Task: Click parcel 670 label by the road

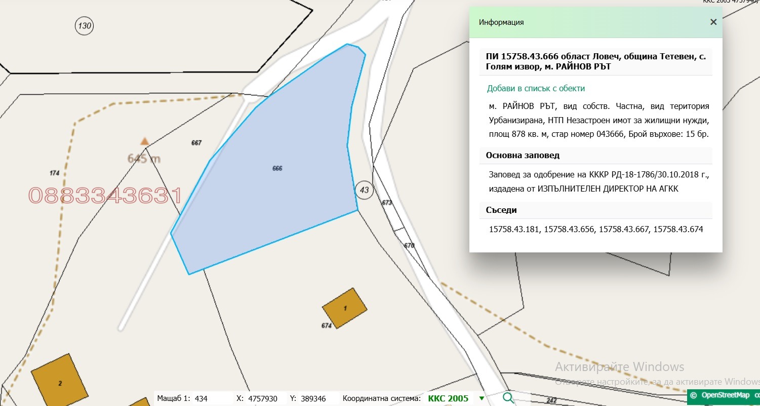Action: tap(409, 245)
